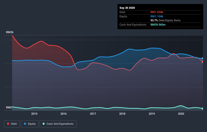207x132 pixels.
Task: Click the 2015 x-axis label
Action: 34,114
